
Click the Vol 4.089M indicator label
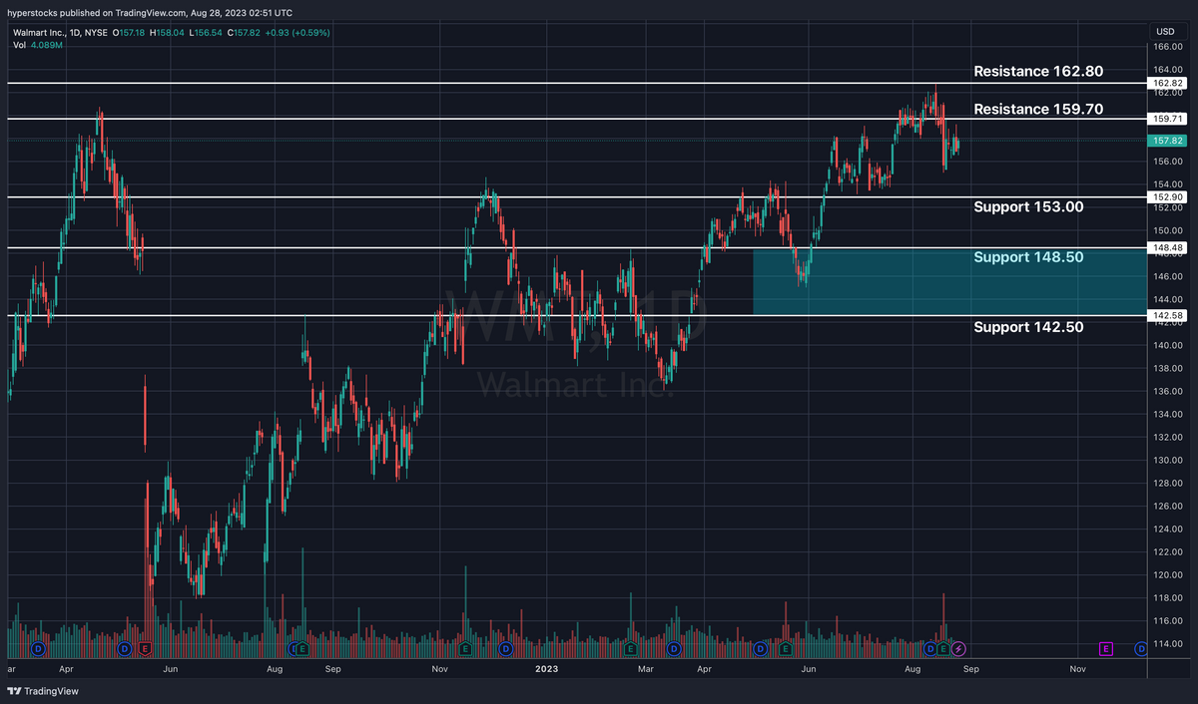click(x=40, y=45)
